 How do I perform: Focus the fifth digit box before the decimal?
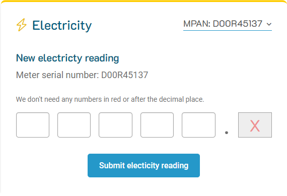point(198,125)
